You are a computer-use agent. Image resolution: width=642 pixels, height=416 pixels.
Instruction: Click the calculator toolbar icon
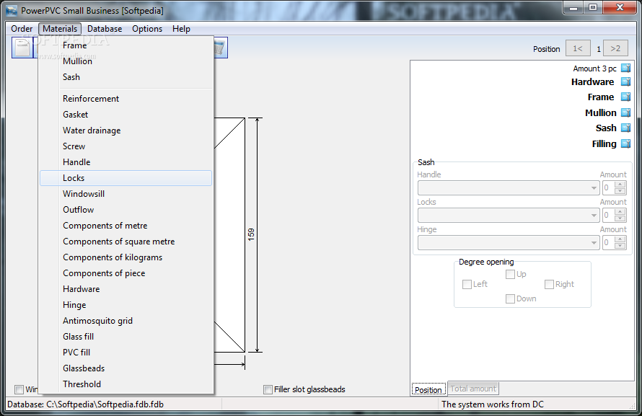(x=220, y=48)
